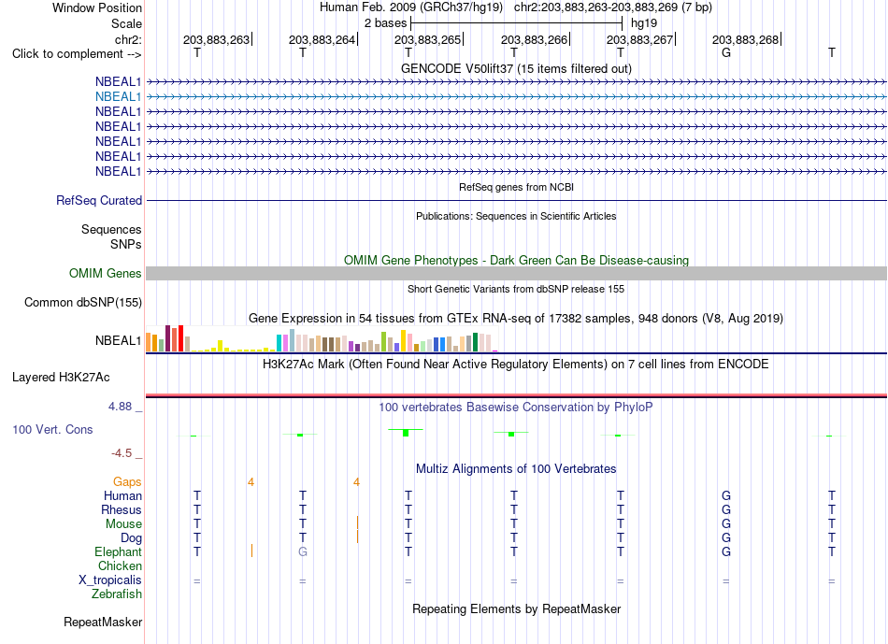
Task: Click the 4.88 PhyloP upper scale value
Action: click(x=120, y=407)
